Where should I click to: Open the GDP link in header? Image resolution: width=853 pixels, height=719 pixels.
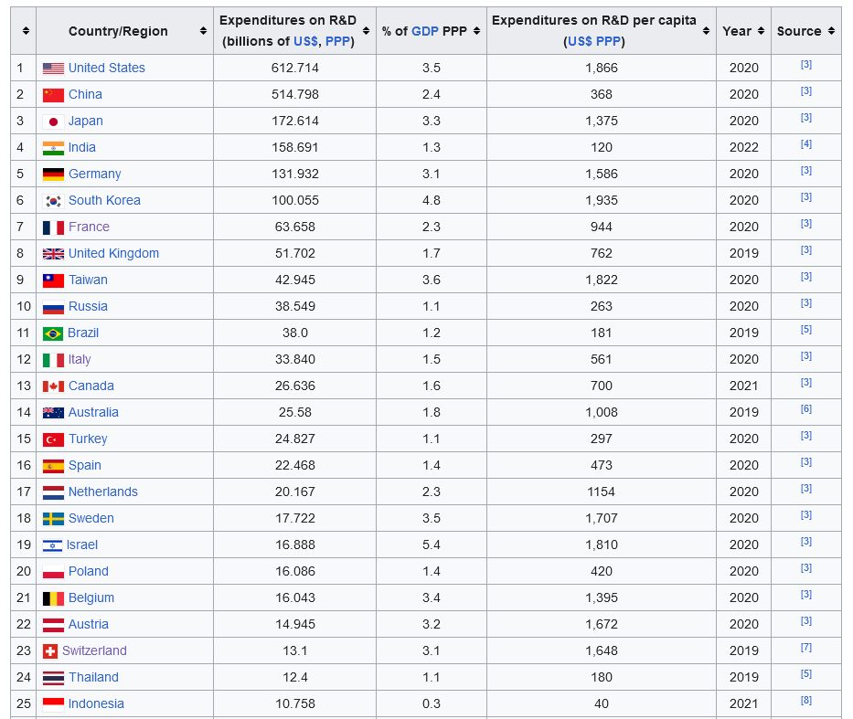tap(425, 31)
